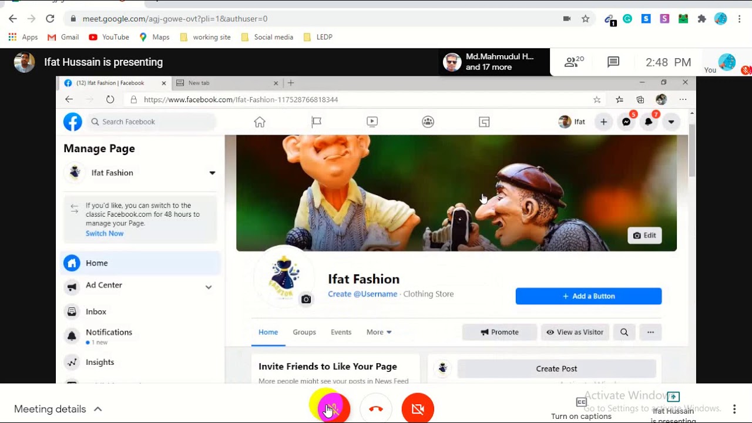Add a new tab in presented Edge
This screenshot has height=423, width=752.
(x=290, y=83)
